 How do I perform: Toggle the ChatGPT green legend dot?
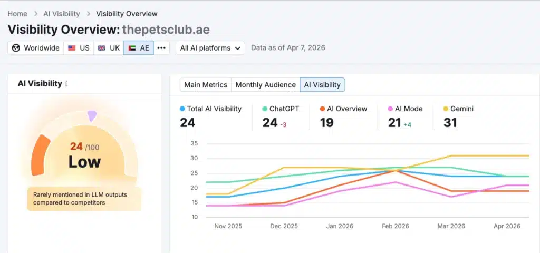265,109
